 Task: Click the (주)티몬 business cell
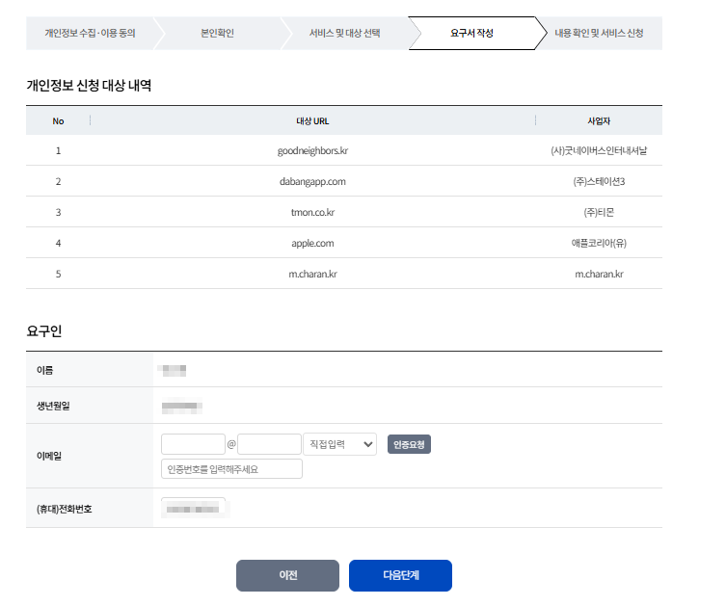[599, 212]
